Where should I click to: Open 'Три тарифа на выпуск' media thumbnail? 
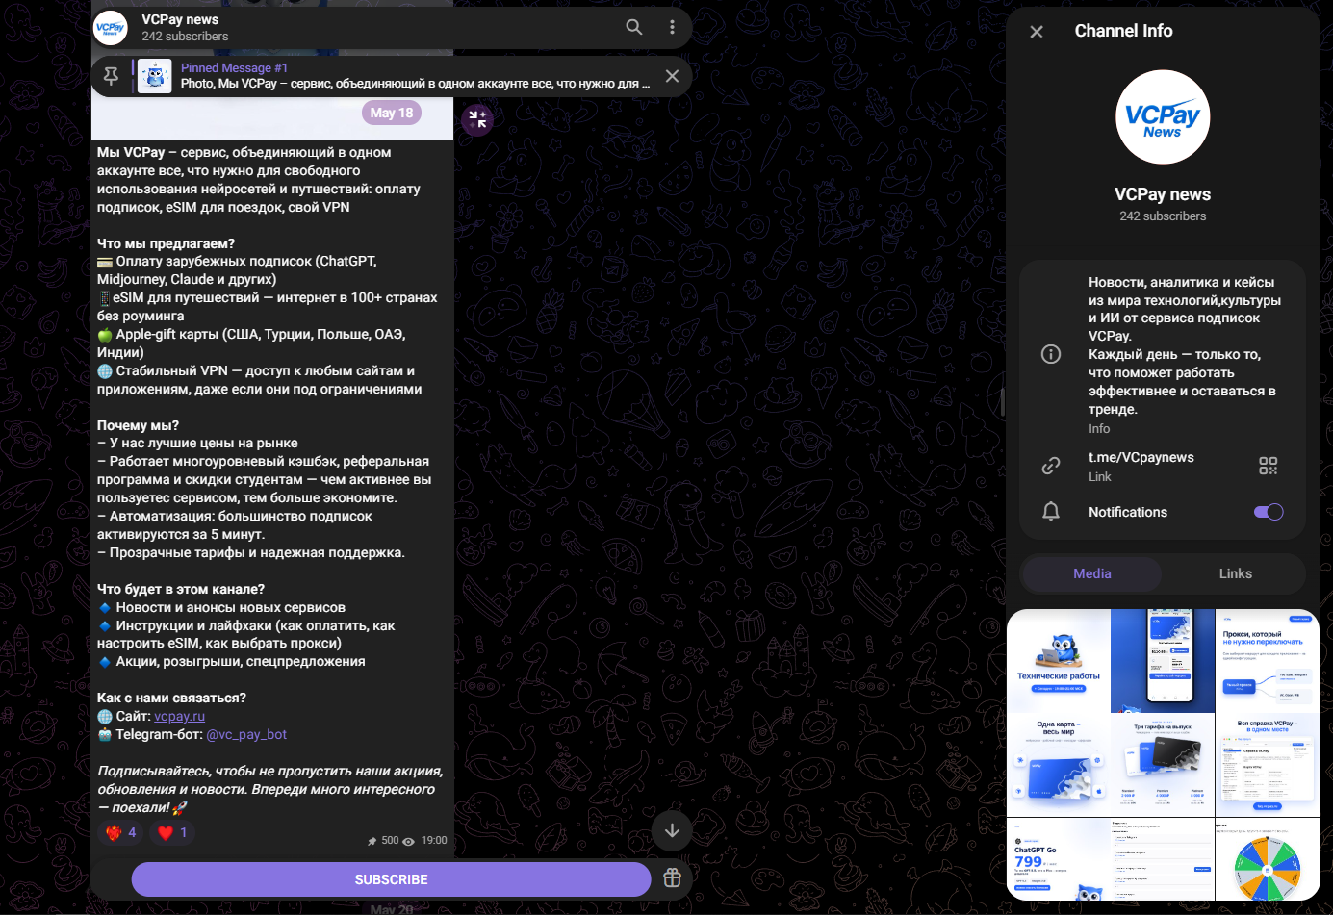coord(1163,765)
